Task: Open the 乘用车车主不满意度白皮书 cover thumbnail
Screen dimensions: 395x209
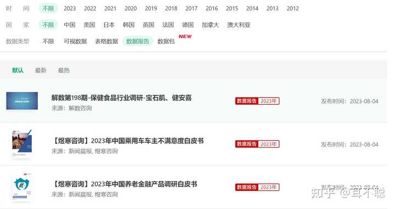Action: pos(22,144)
